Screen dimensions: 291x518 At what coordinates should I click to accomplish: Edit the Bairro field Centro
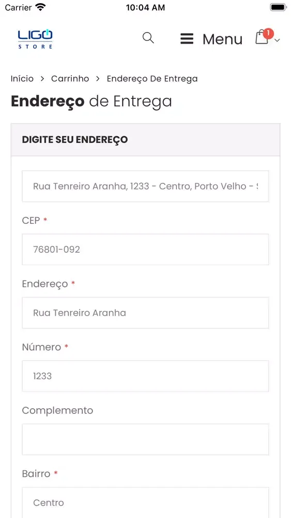coord(145,502)
